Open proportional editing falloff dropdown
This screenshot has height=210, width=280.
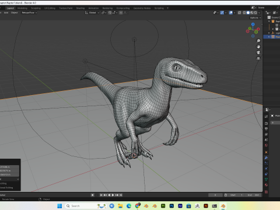(x=125, y=13)
